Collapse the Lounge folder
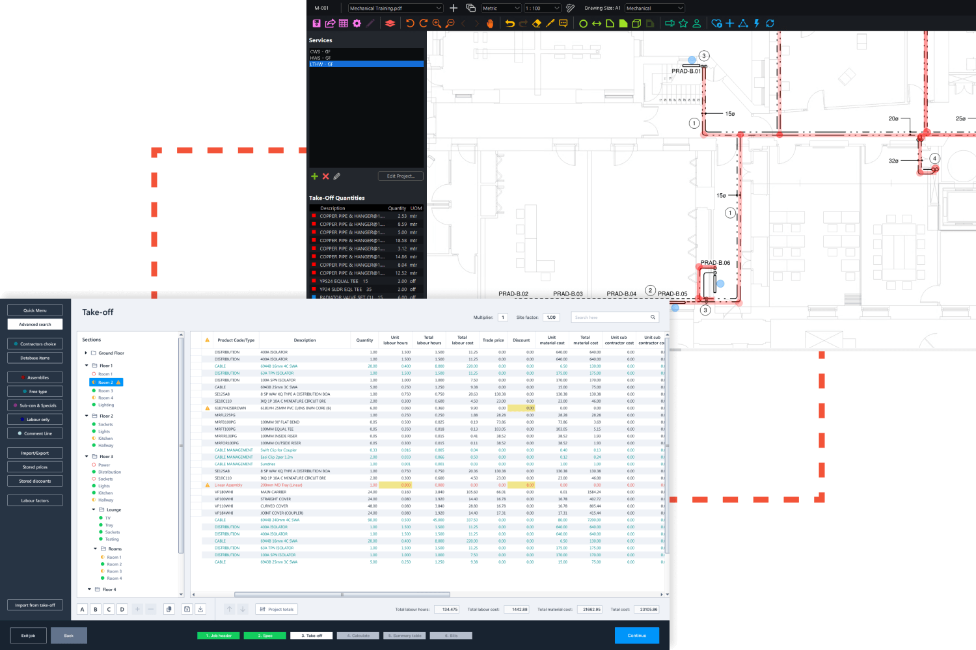The width and height of the screenshot is (976, 650). click(94, 509)
